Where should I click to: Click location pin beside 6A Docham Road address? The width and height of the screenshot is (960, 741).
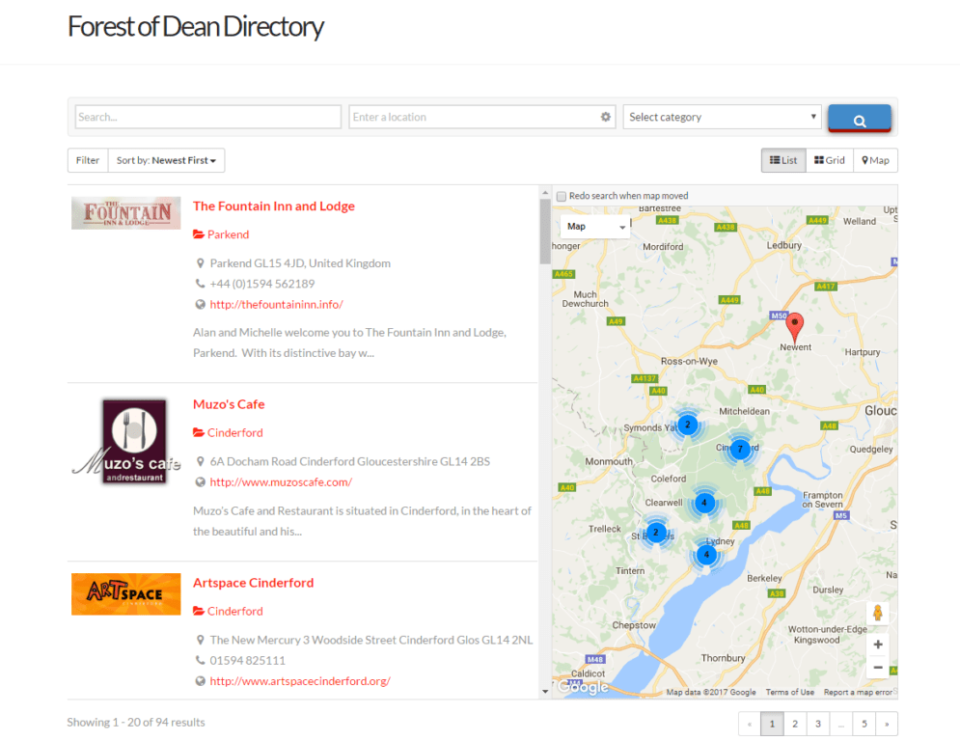(201, 461)
